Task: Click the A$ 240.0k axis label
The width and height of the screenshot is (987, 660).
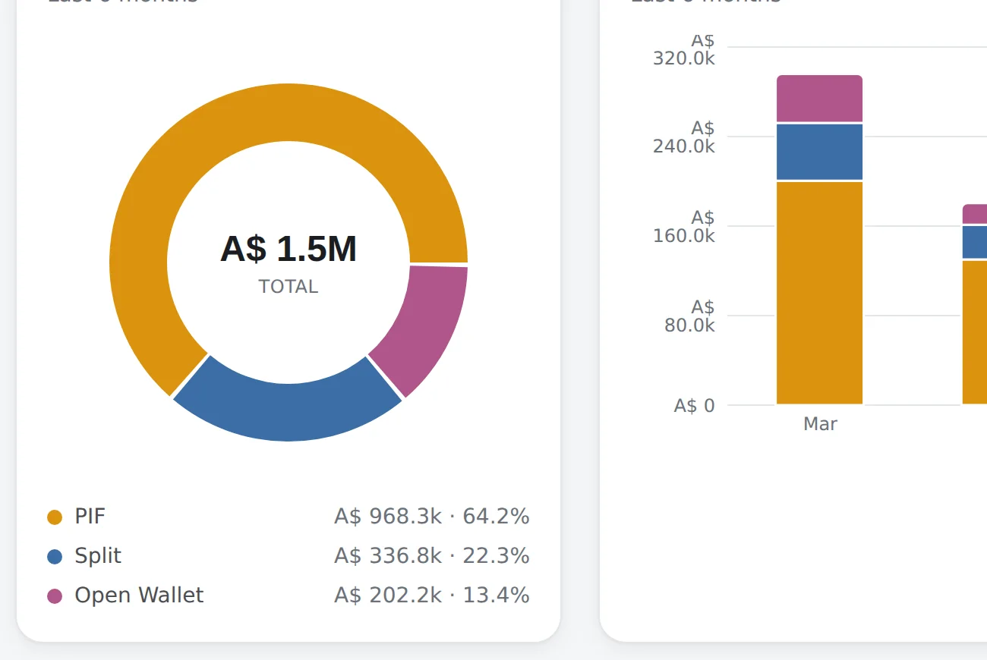Action: (684, 137)
